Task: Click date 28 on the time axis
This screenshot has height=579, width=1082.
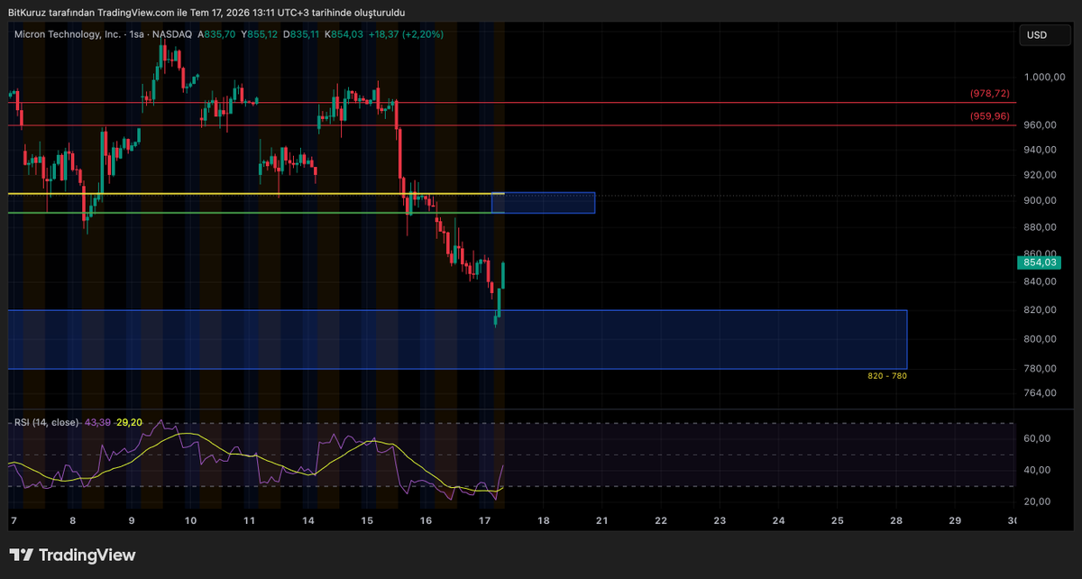Action: (897, 521)
